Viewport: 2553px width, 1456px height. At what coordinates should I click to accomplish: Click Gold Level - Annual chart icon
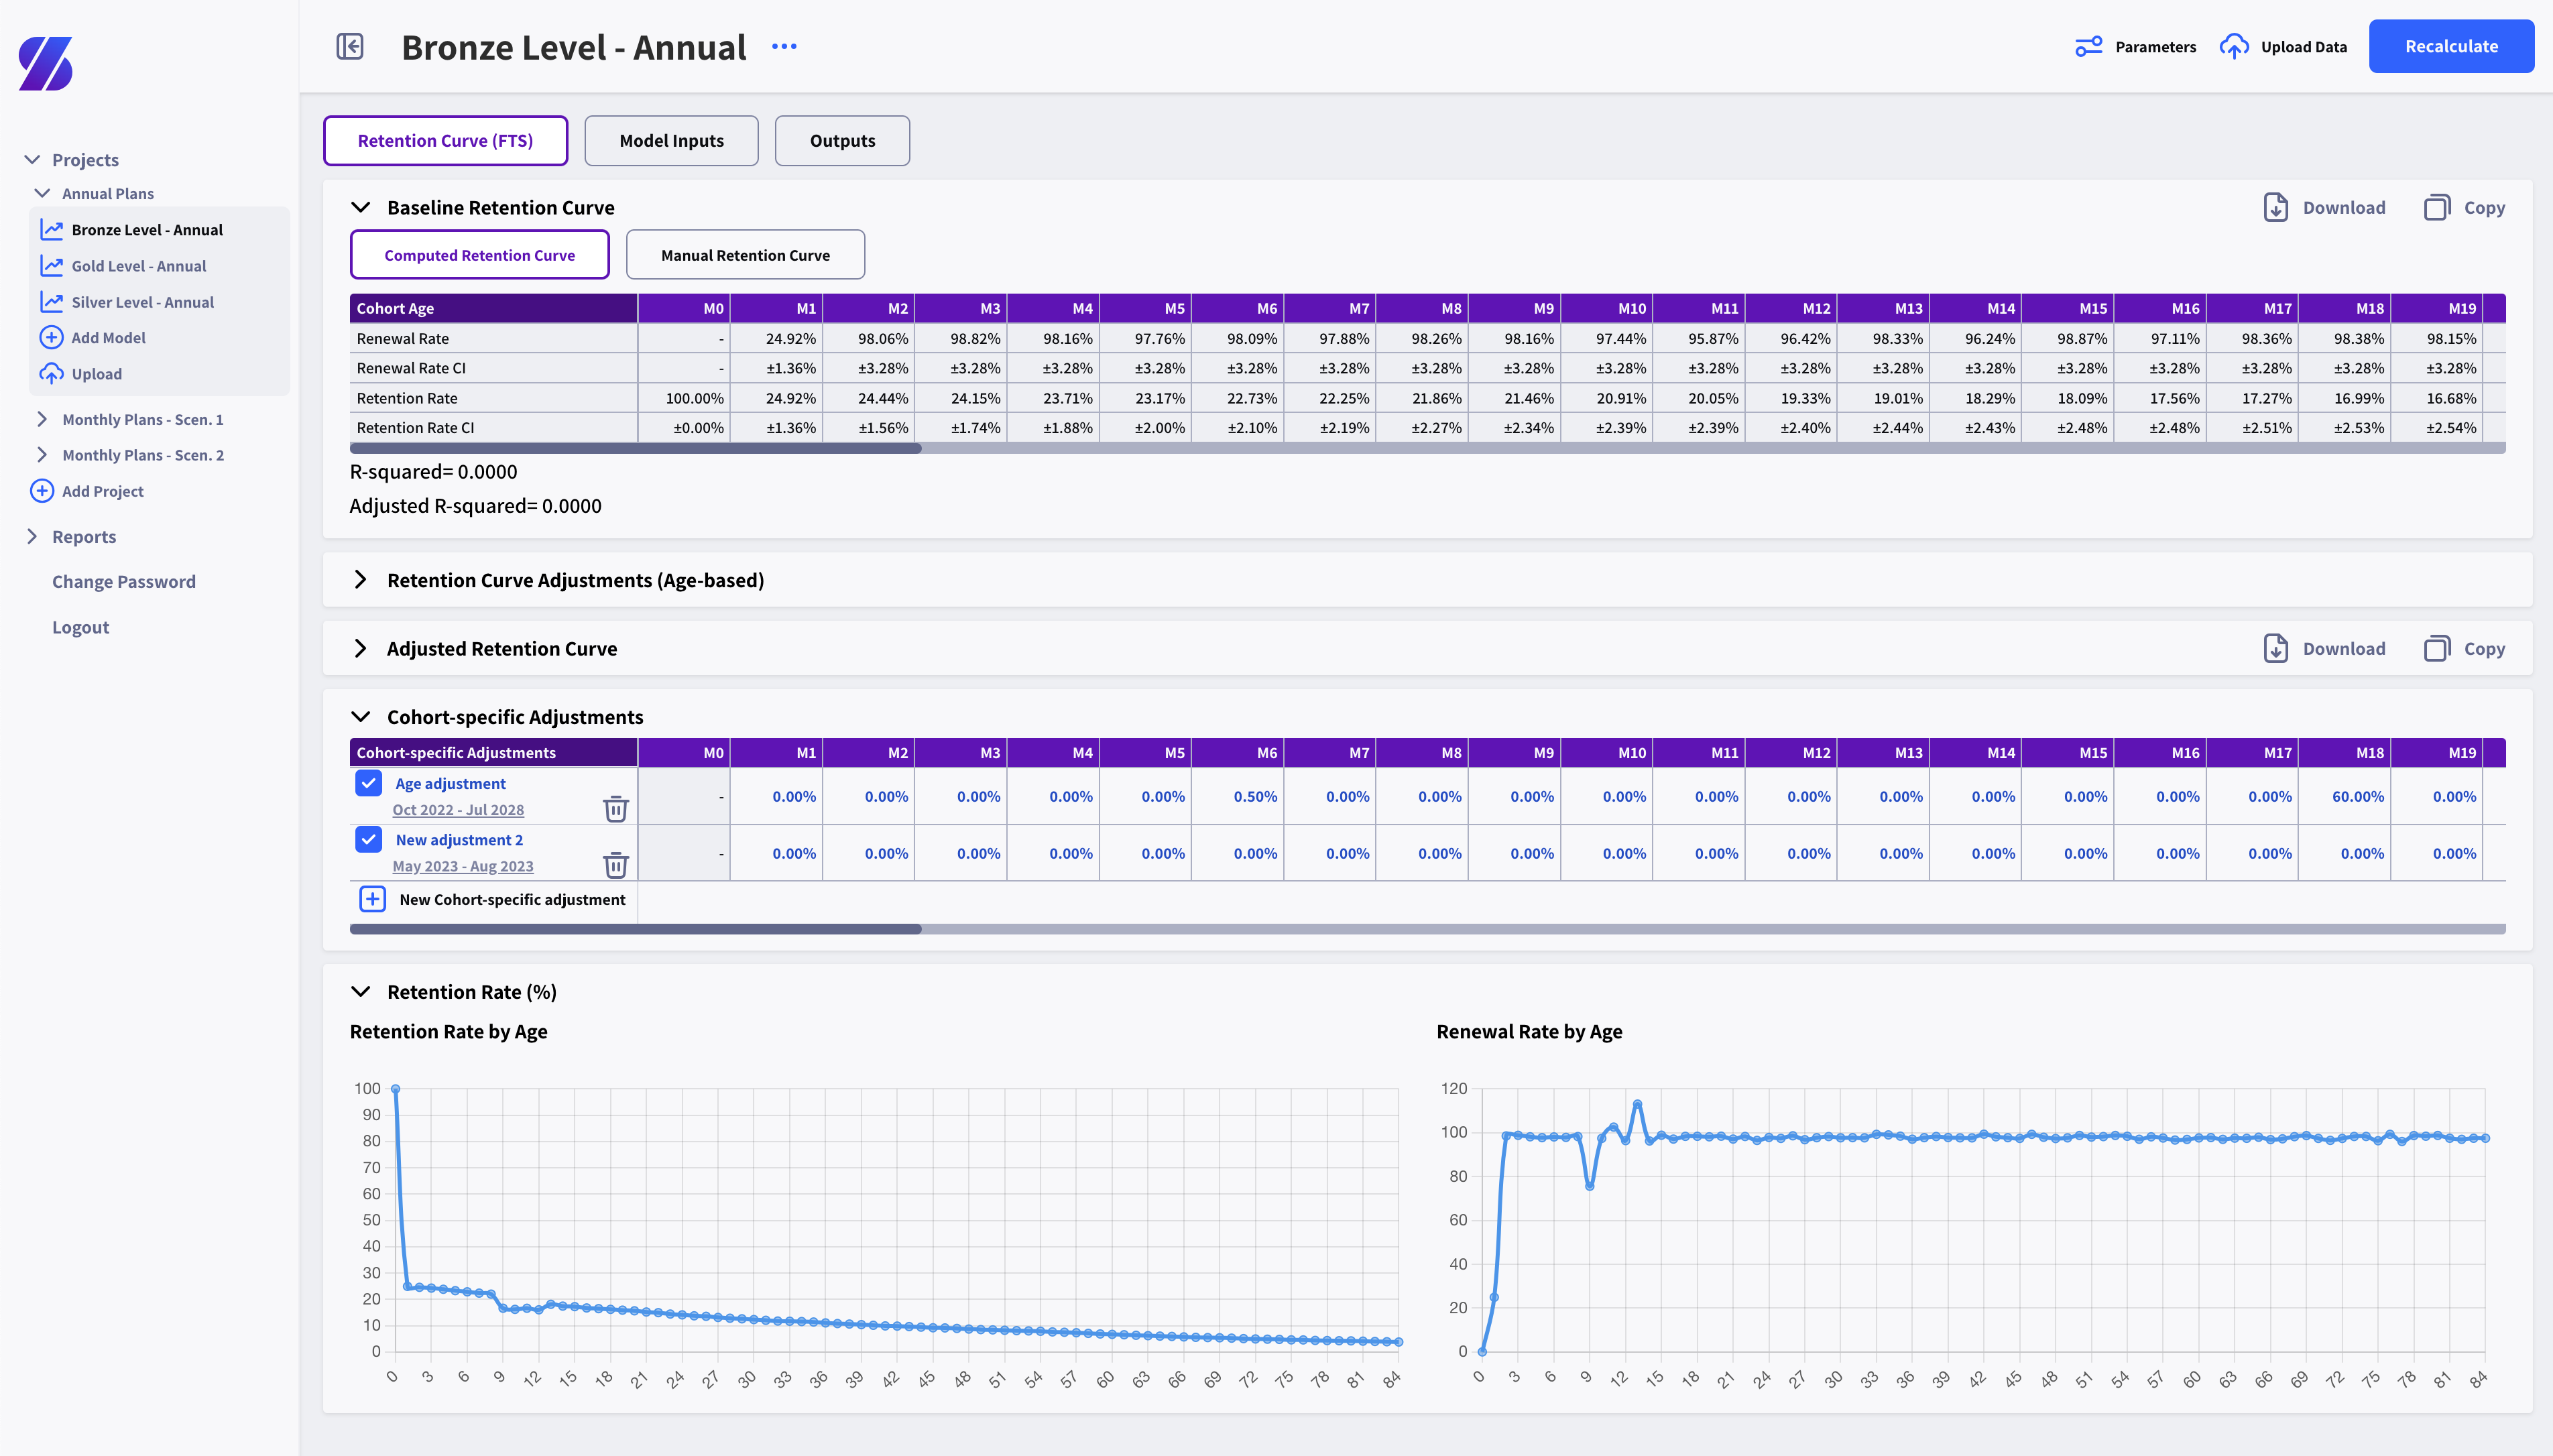(x=51, y=265)
